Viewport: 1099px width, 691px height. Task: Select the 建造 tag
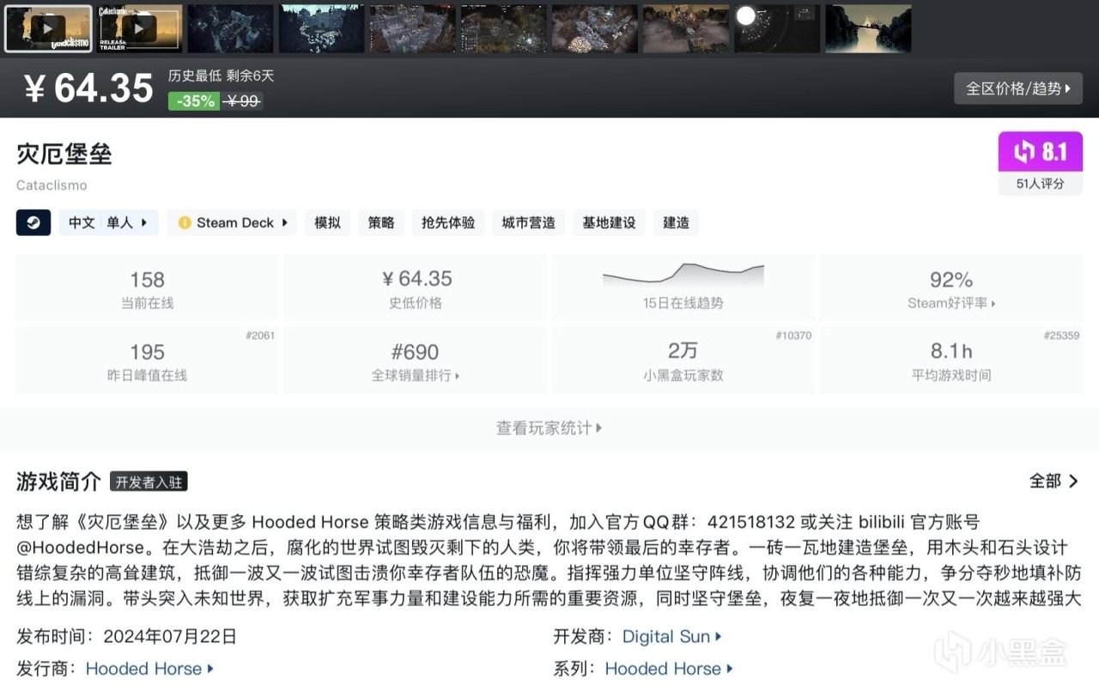click(x=677, y=222)
